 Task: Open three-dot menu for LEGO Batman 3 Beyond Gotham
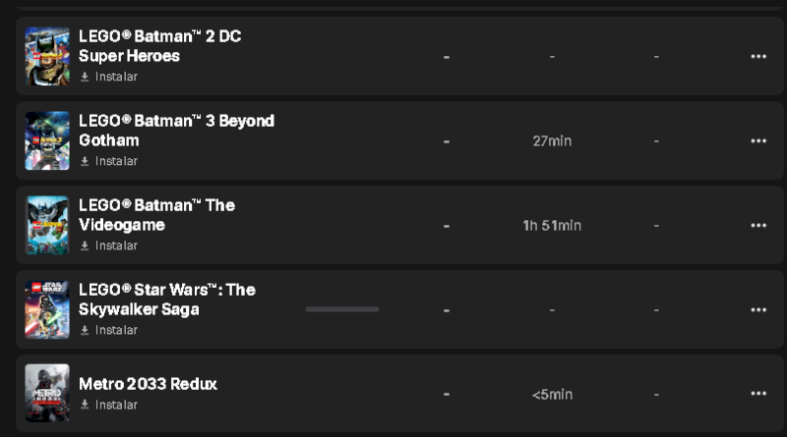[x=757, y=140]
